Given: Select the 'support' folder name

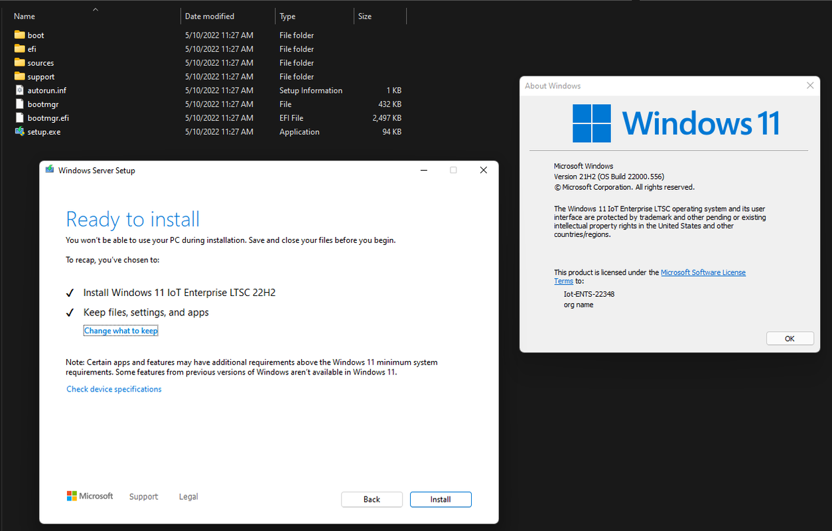Looking at the screenshot, I should [41, 77].
